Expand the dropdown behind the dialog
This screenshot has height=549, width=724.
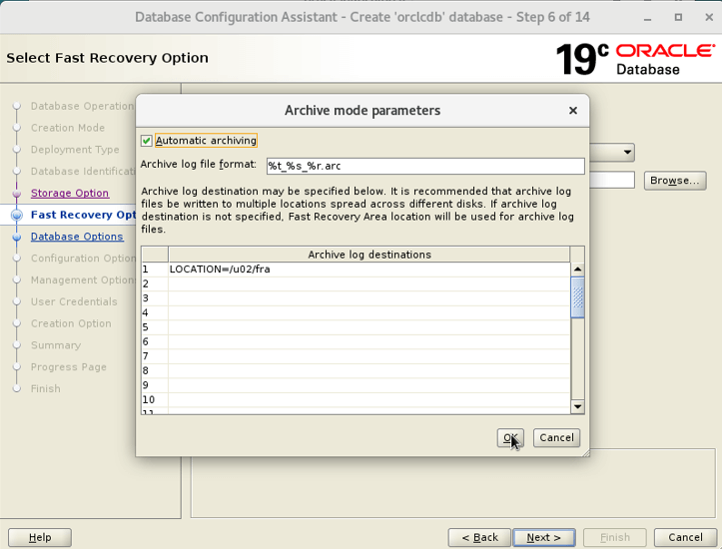(x=627, y=153)
